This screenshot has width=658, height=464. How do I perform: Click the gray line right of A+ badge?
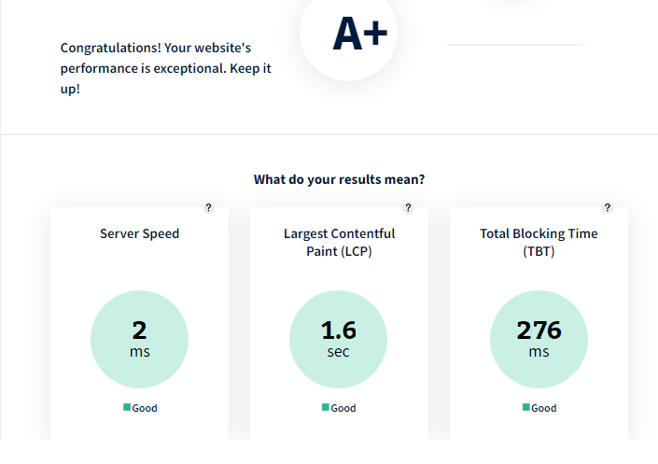tap(514, 44)
